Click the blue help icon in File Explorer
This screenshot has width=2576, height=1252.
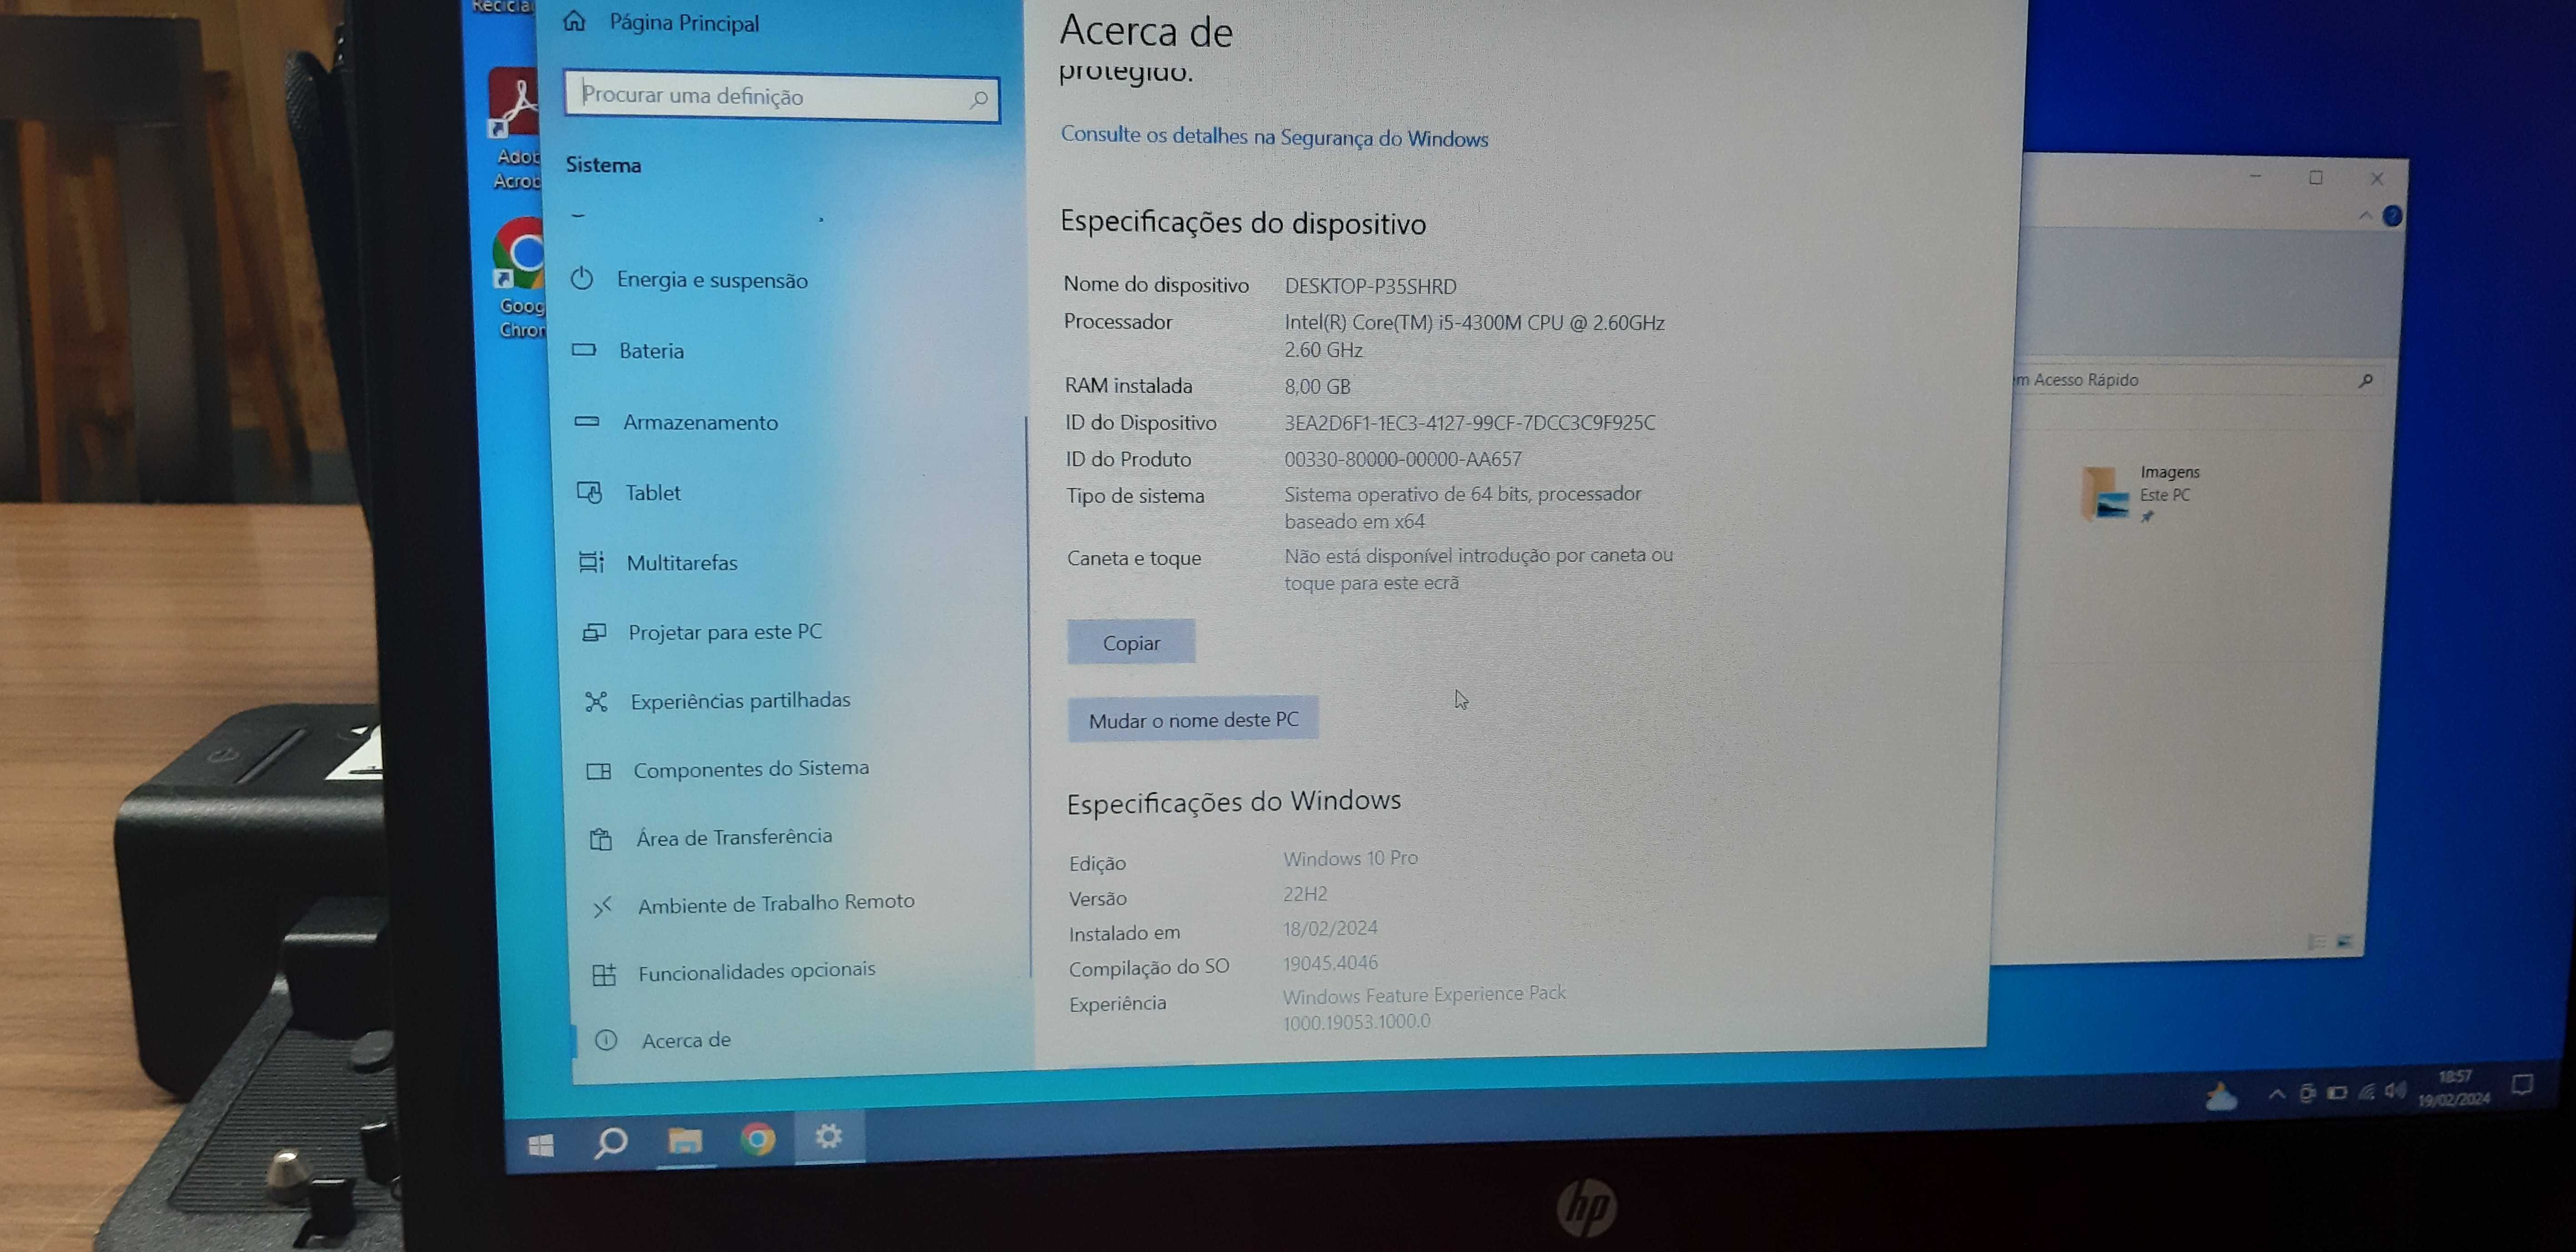(2392, 215)
